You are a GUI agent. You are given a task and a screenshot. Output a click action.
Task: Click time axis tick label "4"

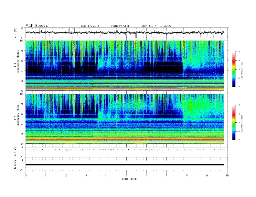coord(106,175)
